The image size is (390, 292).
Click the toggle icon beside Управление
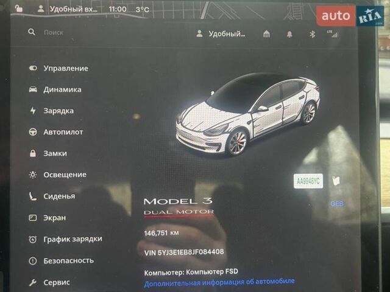(33, 68)
